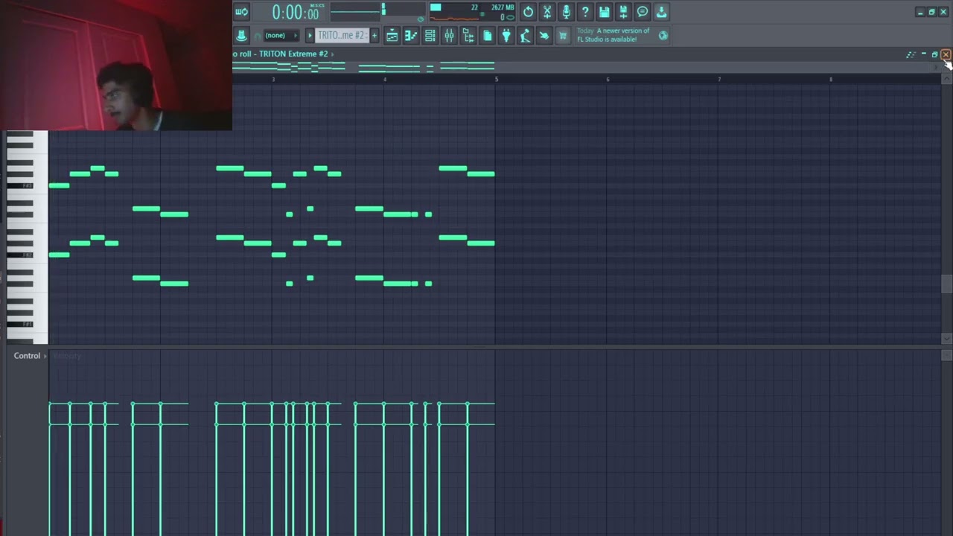Click the arrow left of the TRITO..me #2 pattern
Screen dimensions: 953x536
click(310, 36)
